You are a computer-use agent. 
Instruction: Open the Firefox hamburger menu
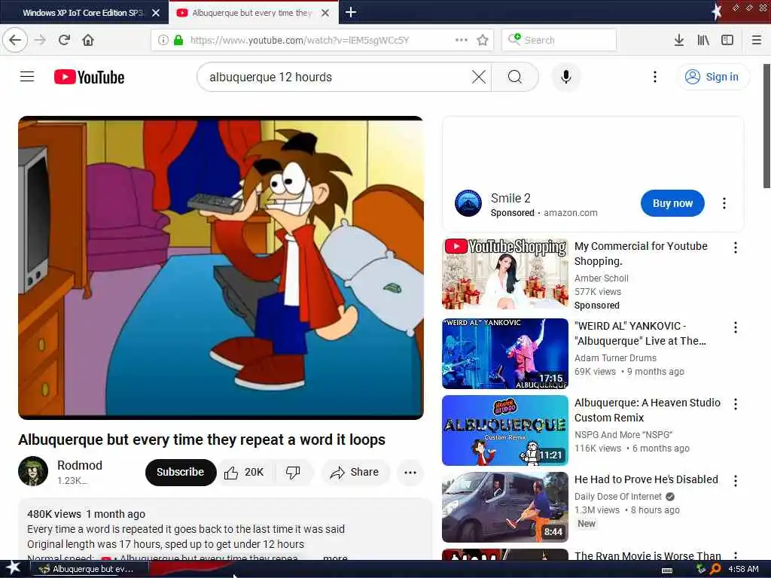click(757, 40)
